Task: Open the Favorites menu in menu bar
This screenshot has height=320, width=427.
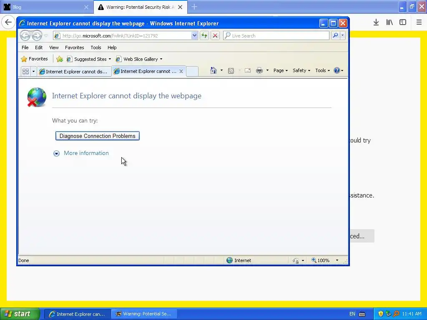Action: point(74,47)
